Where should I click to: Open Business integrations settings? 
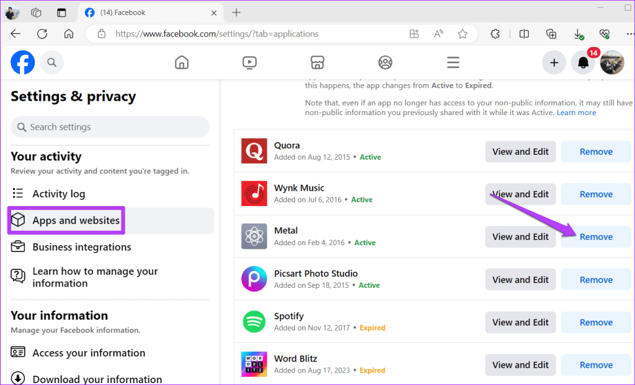point(82,247)
